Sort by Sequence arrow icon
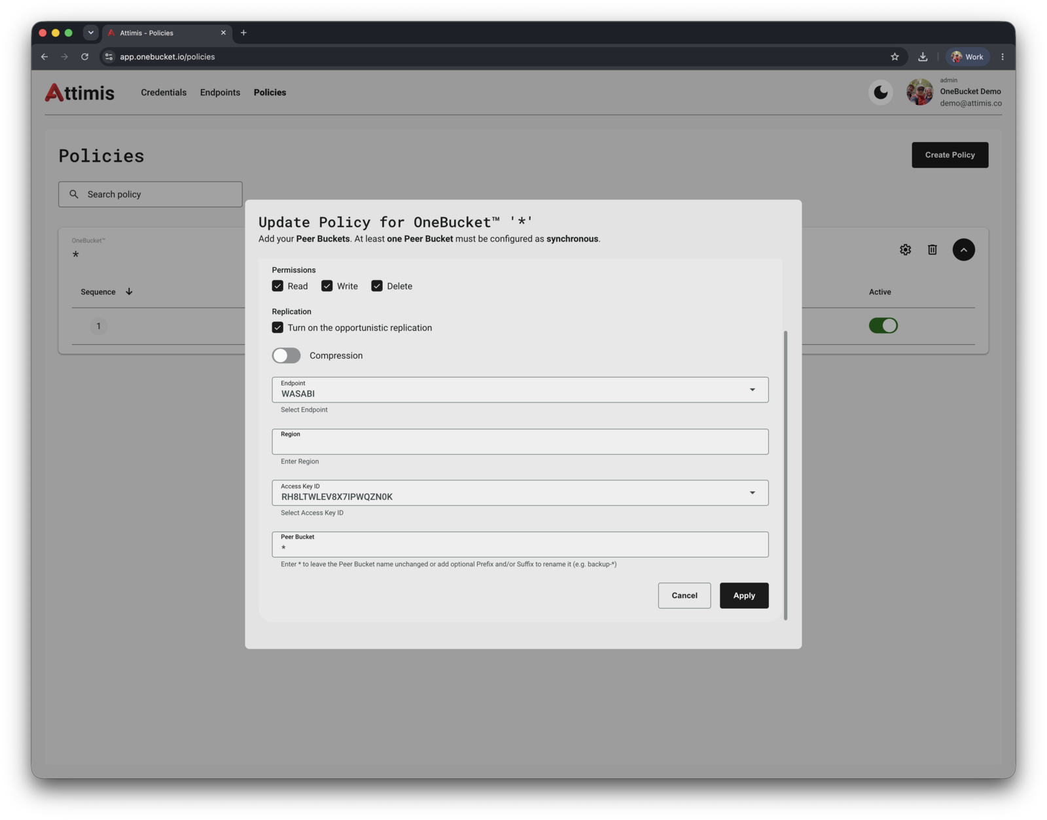Image resolution: width=1047 pixels, height=820 pixels. tap(129, 292)
